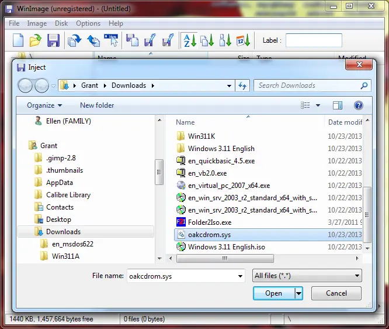Click the Extract files toolbar icon

150,40
